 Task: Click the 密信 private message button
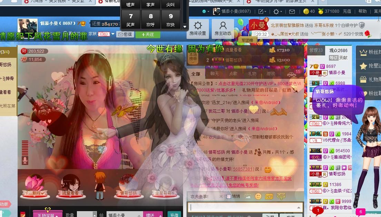point(125,34)
